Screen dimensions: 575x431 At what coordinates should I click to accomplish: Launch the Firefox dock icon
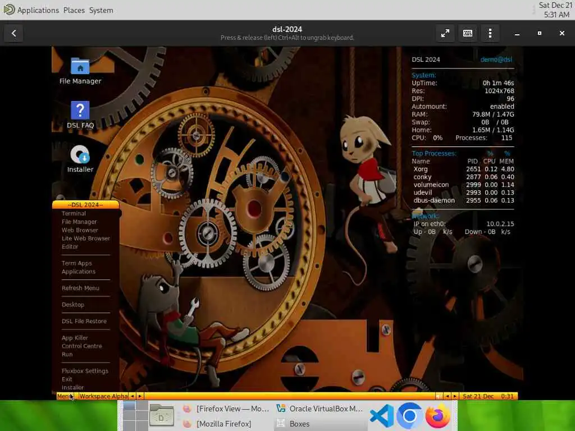coord(437,416)
